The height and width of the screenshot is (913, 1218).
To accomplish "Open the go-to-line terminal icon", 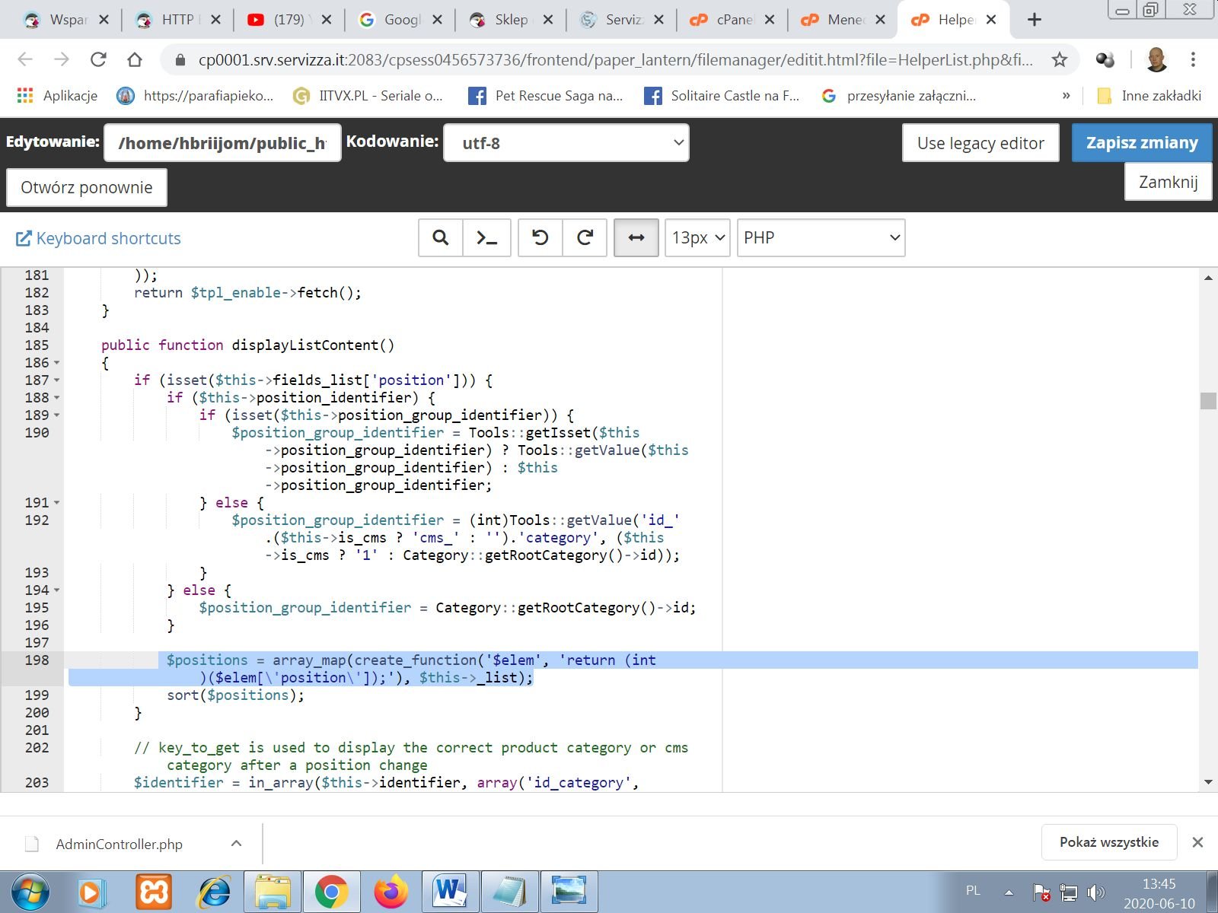I will click(x=486, y=238).
